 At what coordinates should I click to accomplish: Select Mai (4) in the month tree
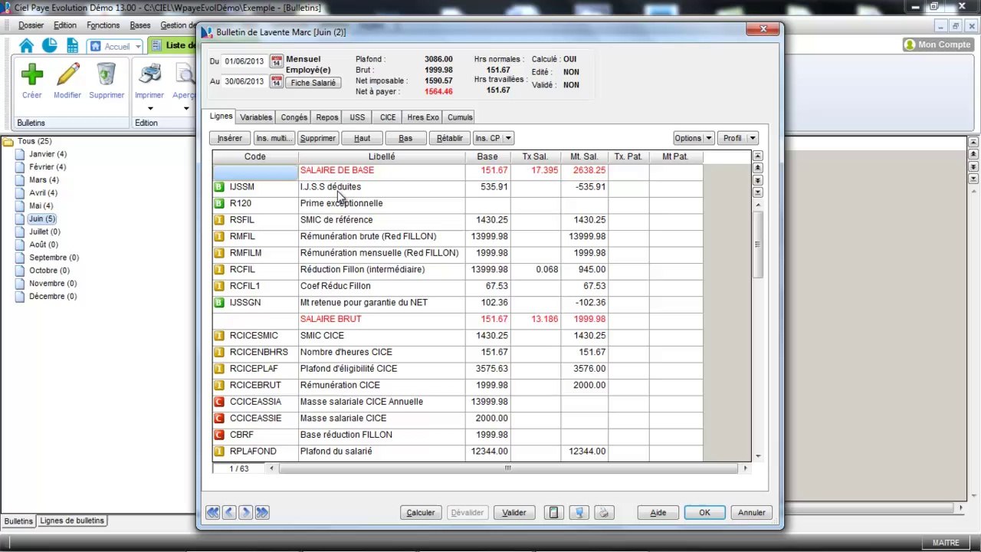point(41,206)
